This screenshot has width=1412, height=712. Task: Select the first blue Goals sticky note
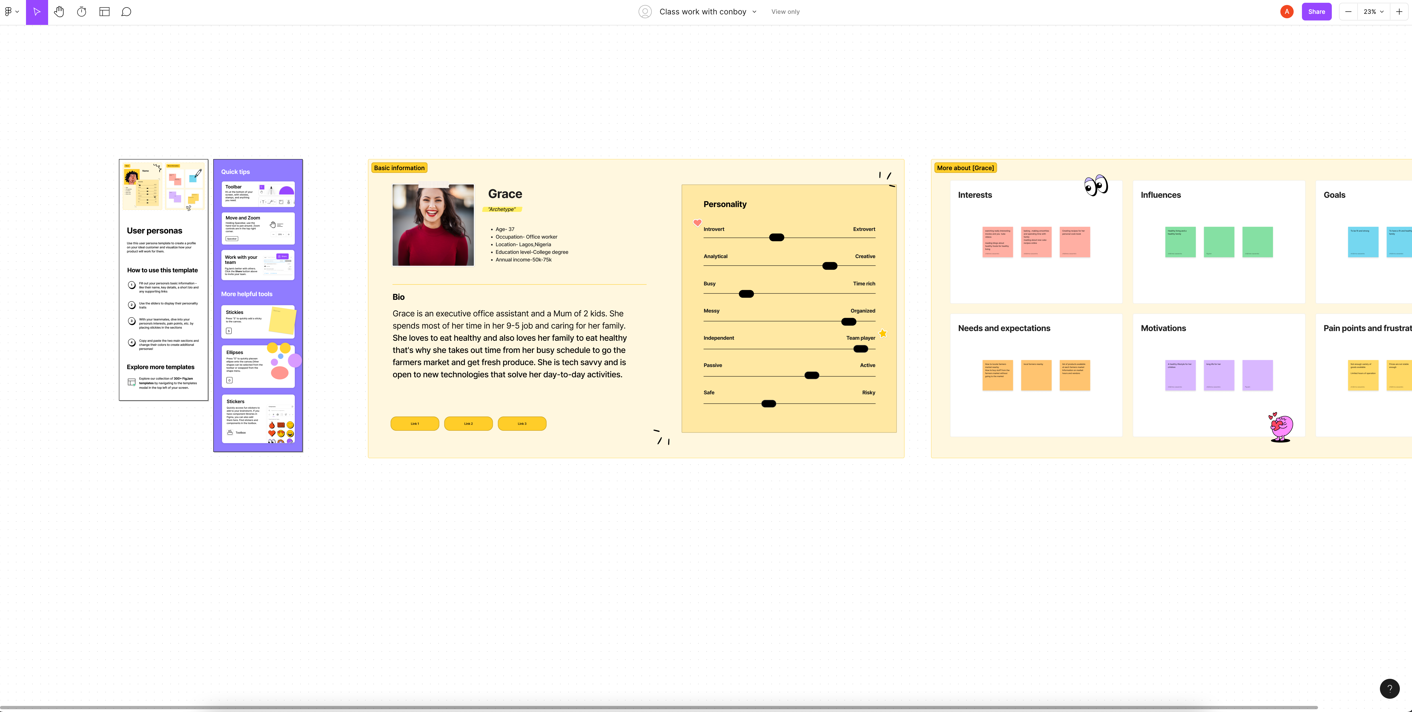[1363, 242]
